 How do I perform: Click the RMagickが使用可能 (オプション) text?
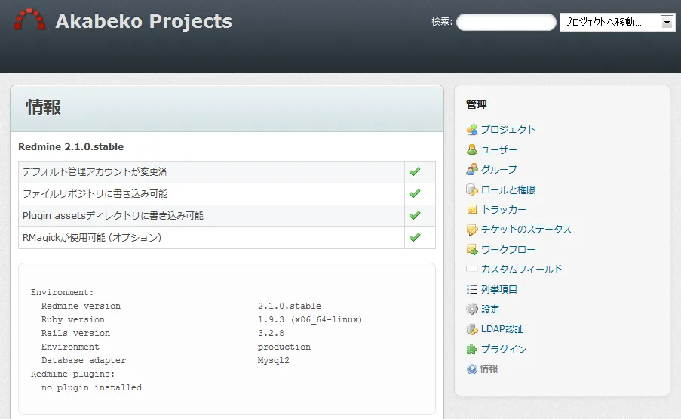[92, 237]
